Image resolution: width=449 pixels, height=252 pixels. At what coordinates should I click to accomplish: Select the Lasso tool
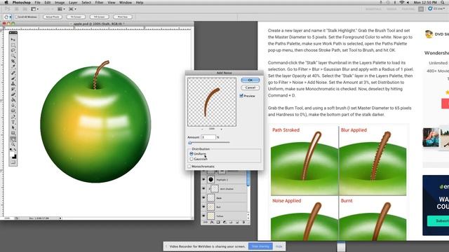pos(13,50)
